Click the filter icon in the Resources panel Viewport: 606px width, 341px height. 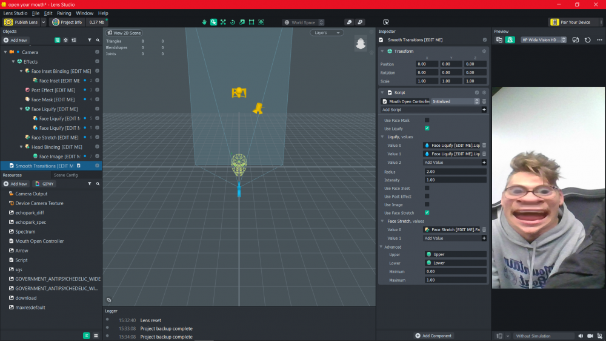pos(90,184)
